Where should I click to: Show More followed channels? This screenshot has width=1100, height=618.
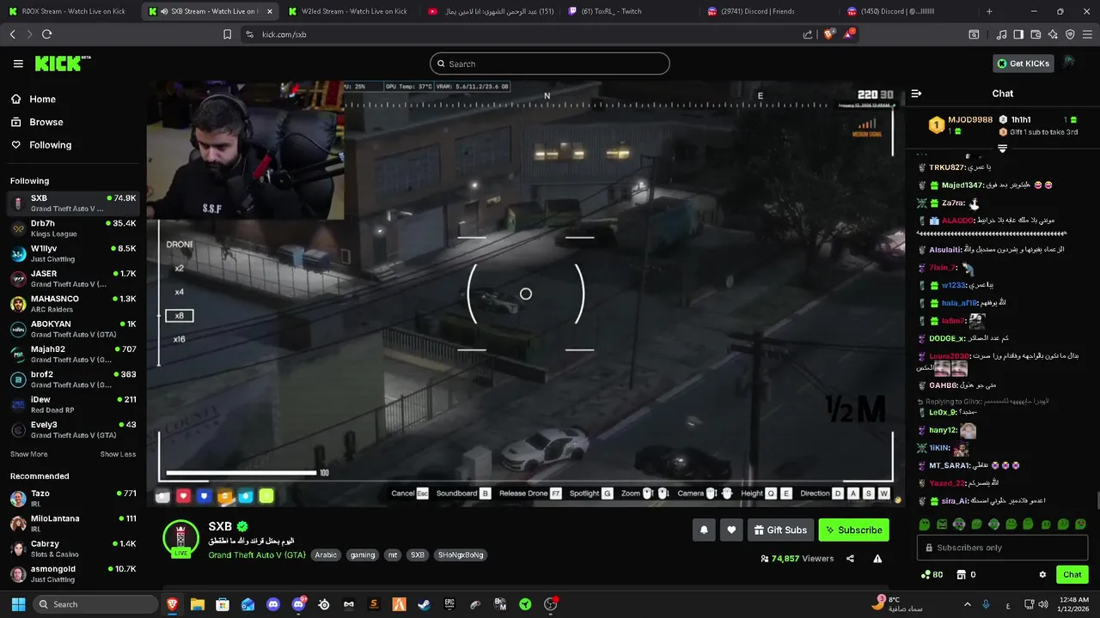(29, 454)
